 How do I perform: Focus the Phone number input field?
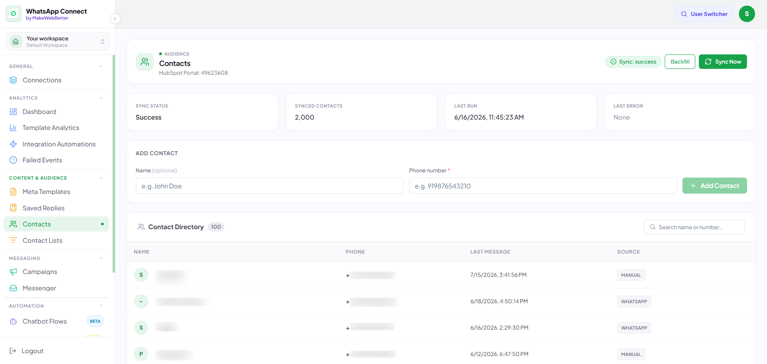[x=543, y=186]
